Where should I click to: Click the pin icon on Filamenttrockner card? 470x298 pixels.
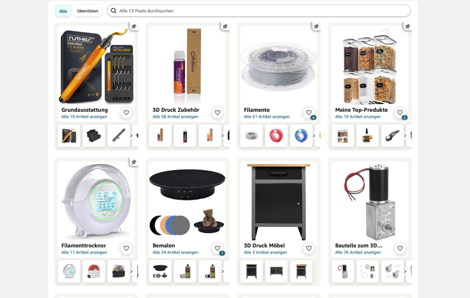[x=134, y=162]
